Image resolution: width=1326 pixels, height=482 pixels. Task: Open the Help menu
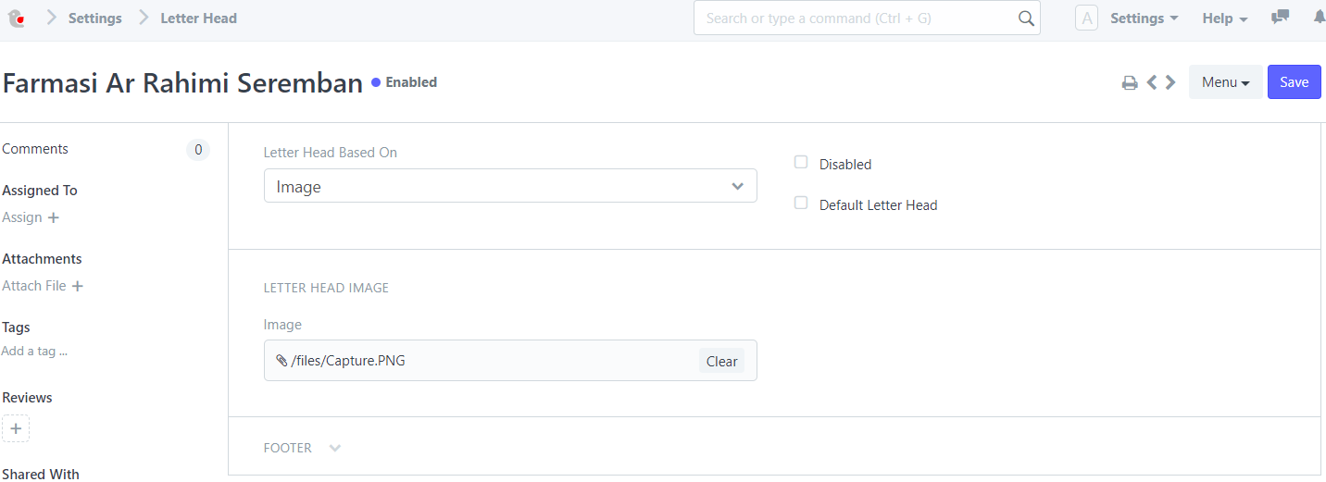point(1225,19)
